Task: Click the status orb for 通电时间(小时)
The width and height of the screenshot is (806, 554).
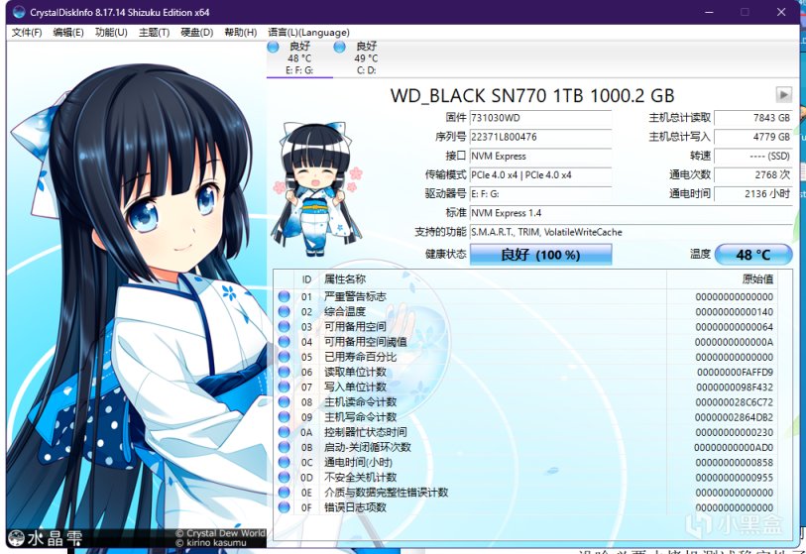Action: (x=284, y=462)
